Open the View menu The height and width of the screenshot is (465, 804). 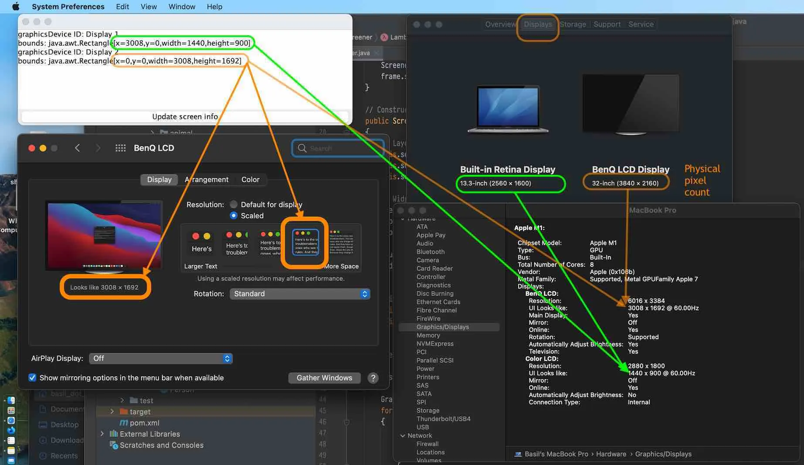tap(149, 7)
